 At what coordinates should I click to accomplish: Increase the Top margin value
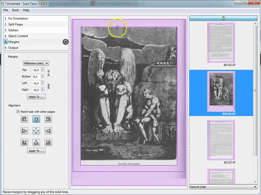click(x=43, y=69)
